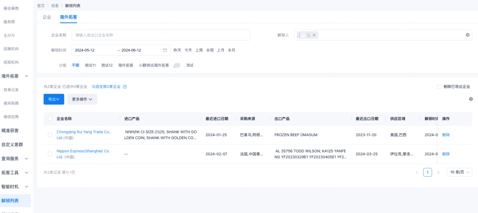Switch to the 企业 tab
This screenshot has height=213, width=478.
tap(47, 17)
